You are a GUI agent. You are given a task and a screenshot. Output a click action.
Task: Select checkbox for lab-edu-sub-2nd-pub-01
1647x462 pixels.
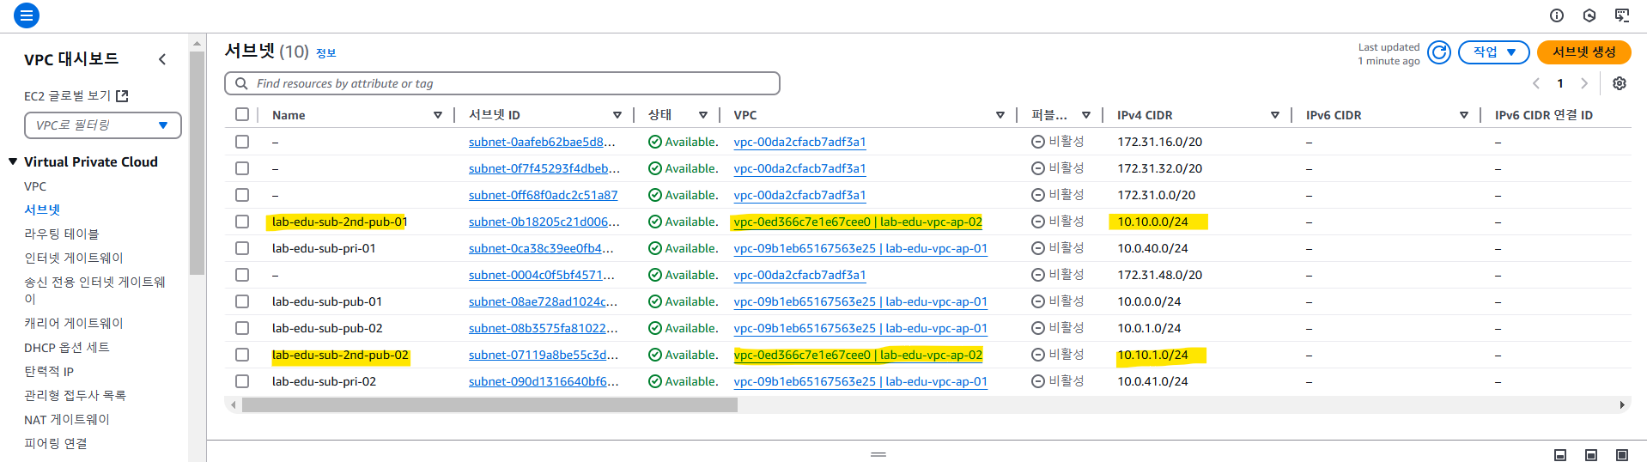[x=242, y=222]
